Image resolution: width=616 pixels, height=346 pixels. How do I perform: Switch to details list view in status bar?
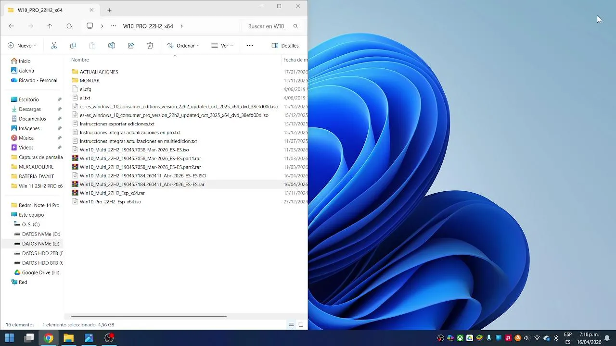coord(291,325)
